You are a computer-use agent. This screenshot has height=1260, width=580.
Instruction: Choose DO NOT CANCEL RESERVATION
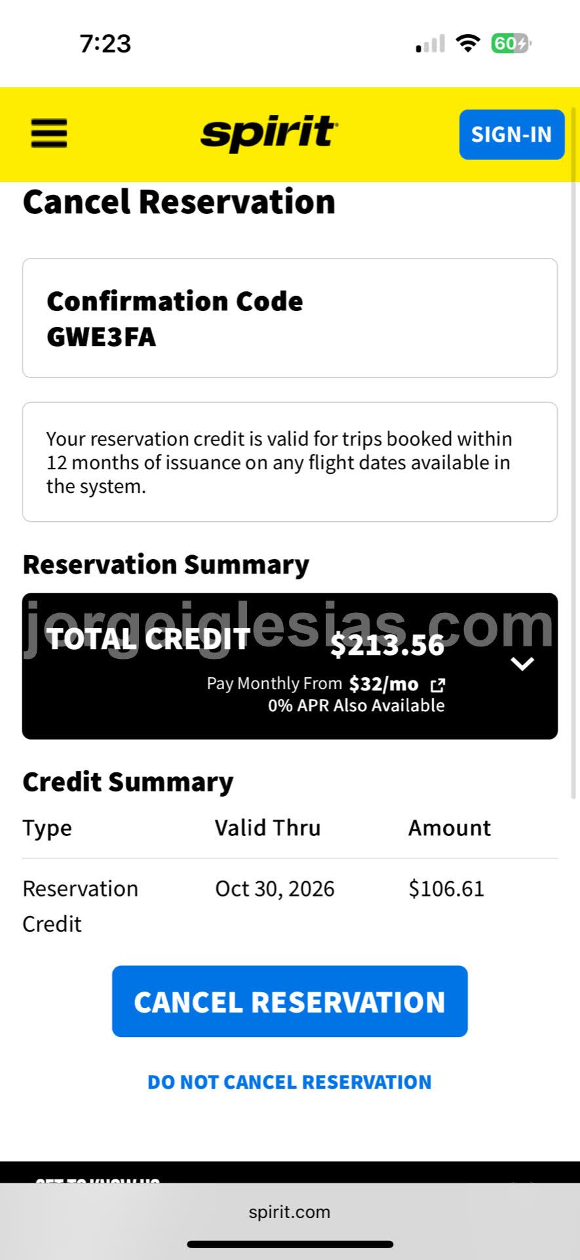(290, 1082)
